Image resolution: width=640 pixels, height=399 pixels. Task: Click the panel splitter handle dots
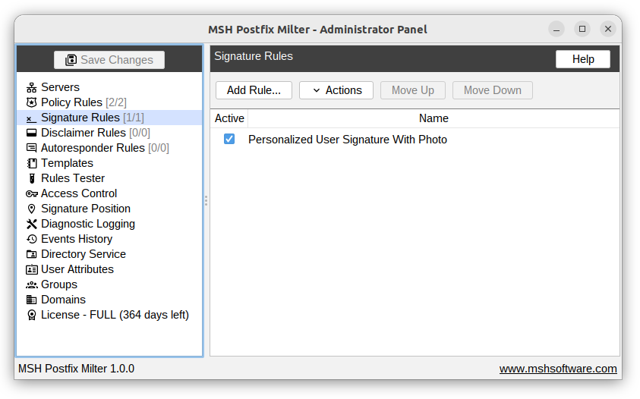tap(207, 200)
